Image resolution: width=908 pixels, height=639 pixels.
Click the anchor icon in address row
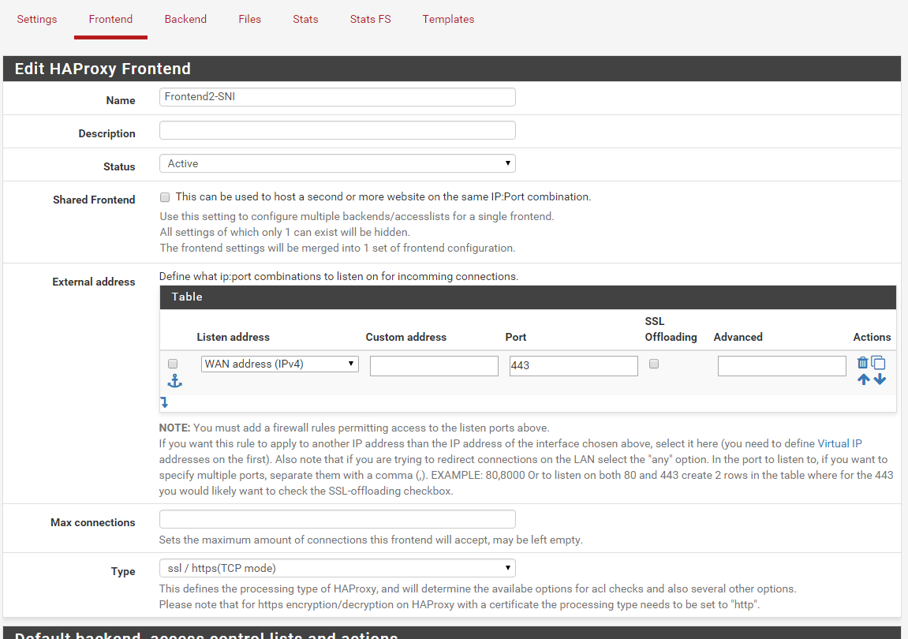[x=175, y=380]
